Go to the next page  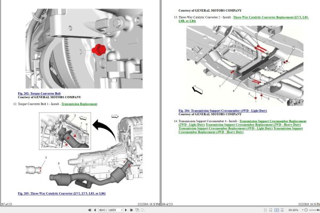pos(126,210)
